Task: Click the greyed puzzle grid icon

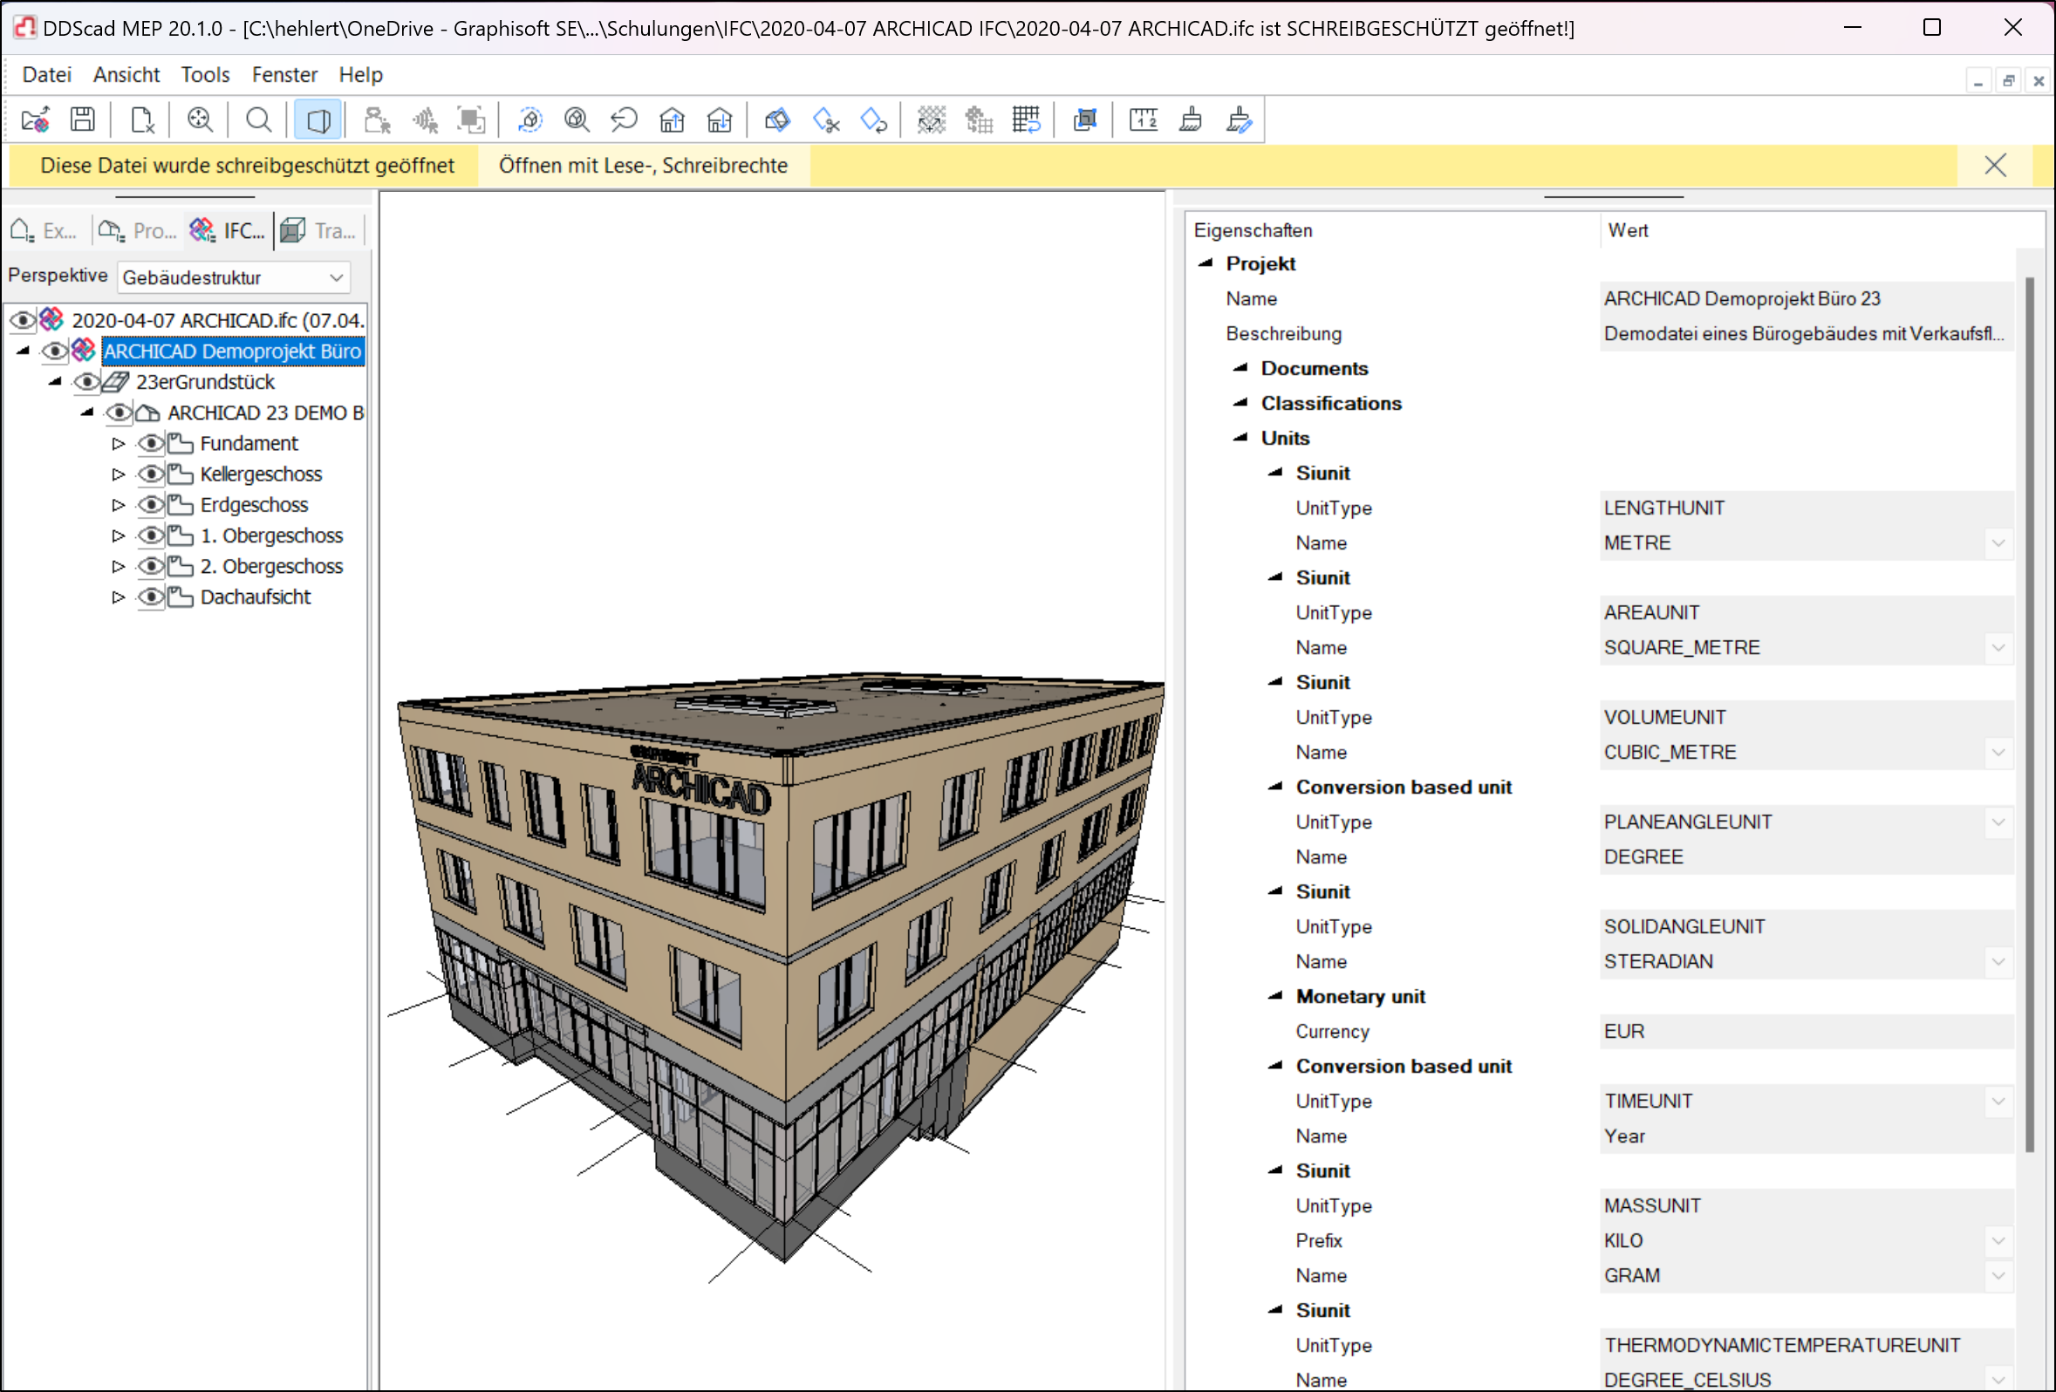Action: [979, 119]
